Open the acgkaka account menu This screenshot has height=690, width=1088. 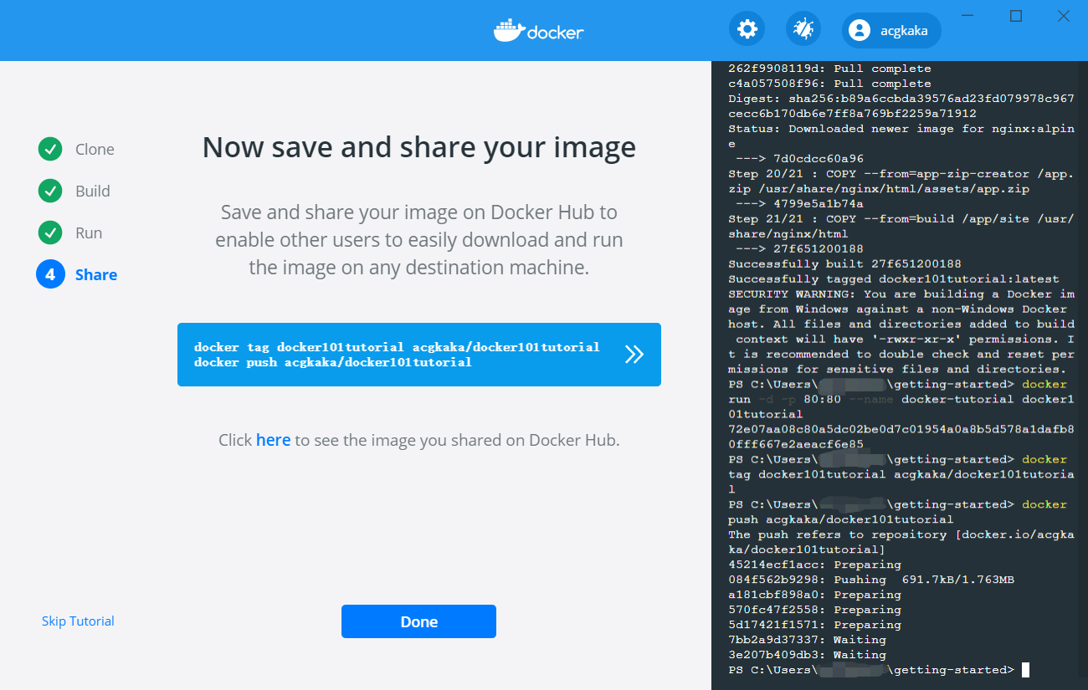[x=891, y=31]
